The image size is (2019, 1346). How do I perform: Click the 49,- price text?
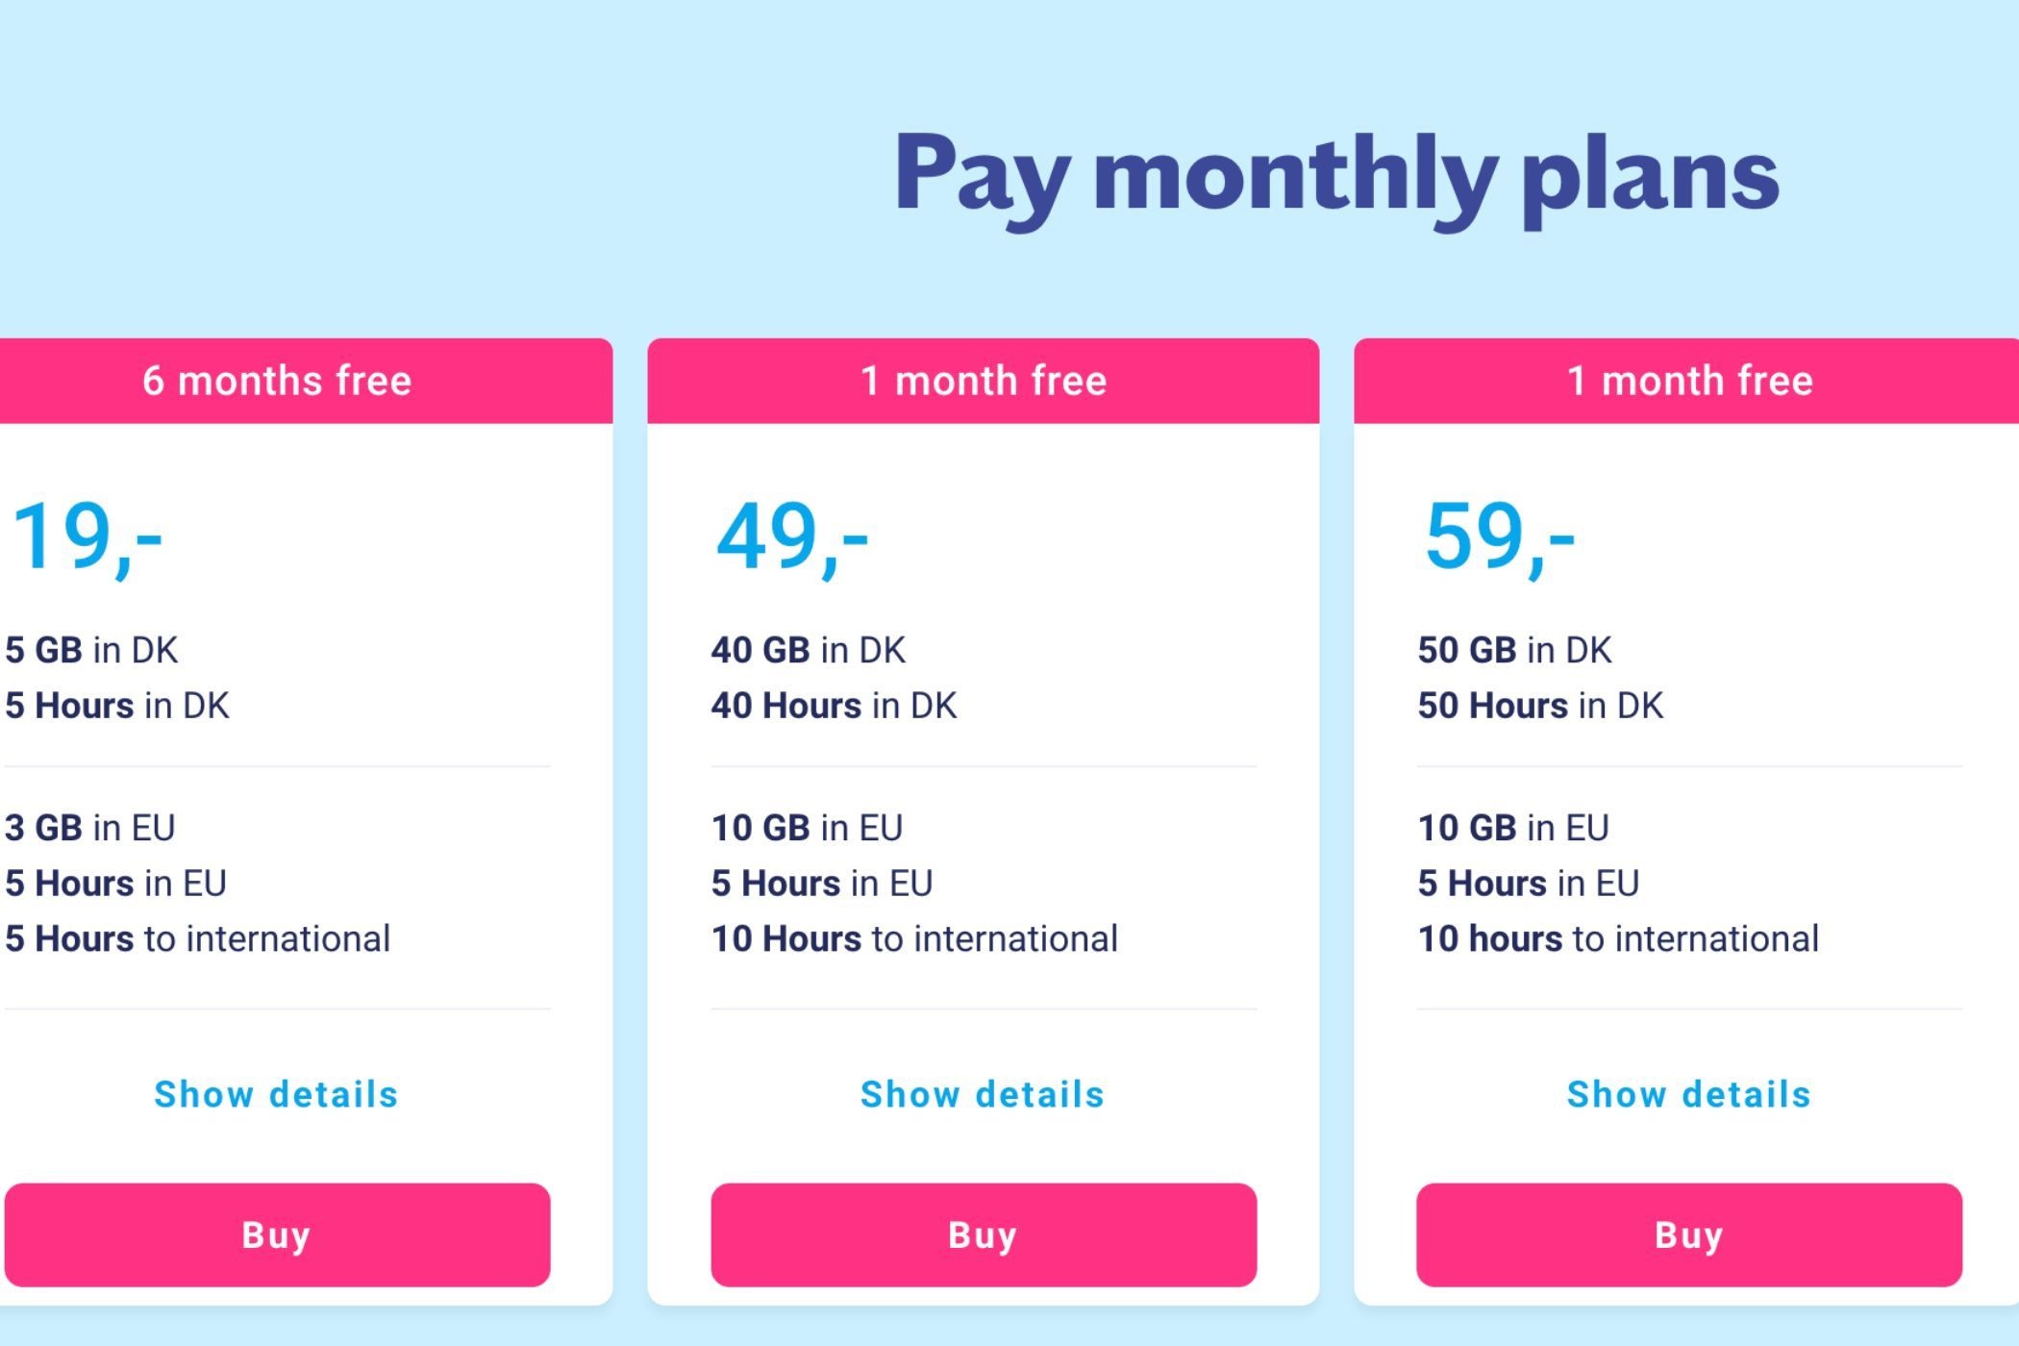pos(792,537)
